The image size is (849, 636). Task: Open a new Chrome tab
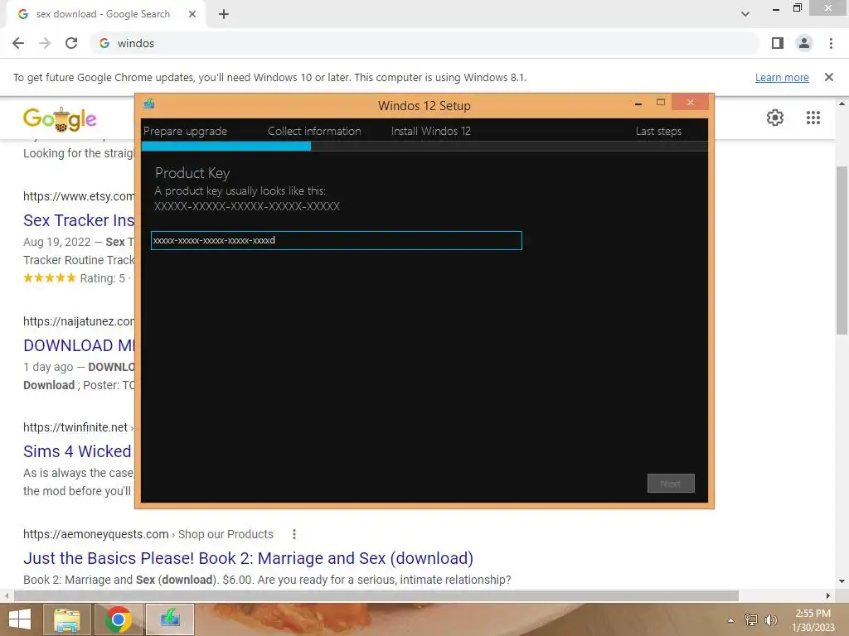click(x=224, y=14)
